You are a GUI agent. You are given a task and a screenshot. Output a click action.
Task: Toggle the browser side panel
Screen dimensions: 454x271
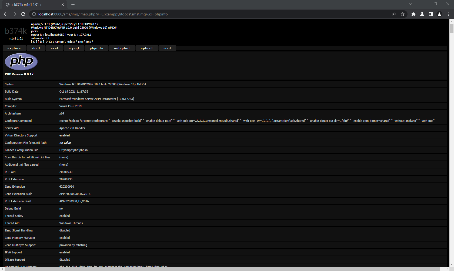[x=431, y=14]
